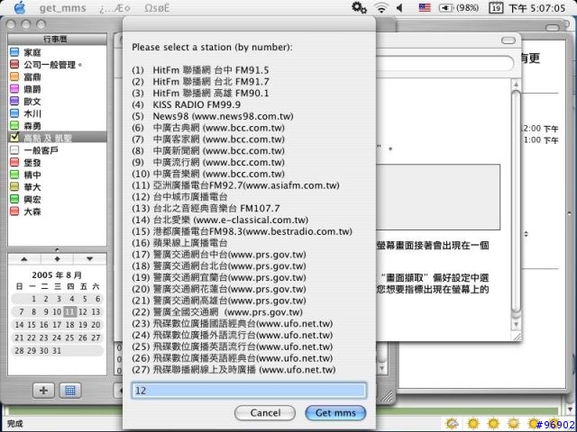
Task: Open the battery status (98%) menu
Action: (459, 8)
